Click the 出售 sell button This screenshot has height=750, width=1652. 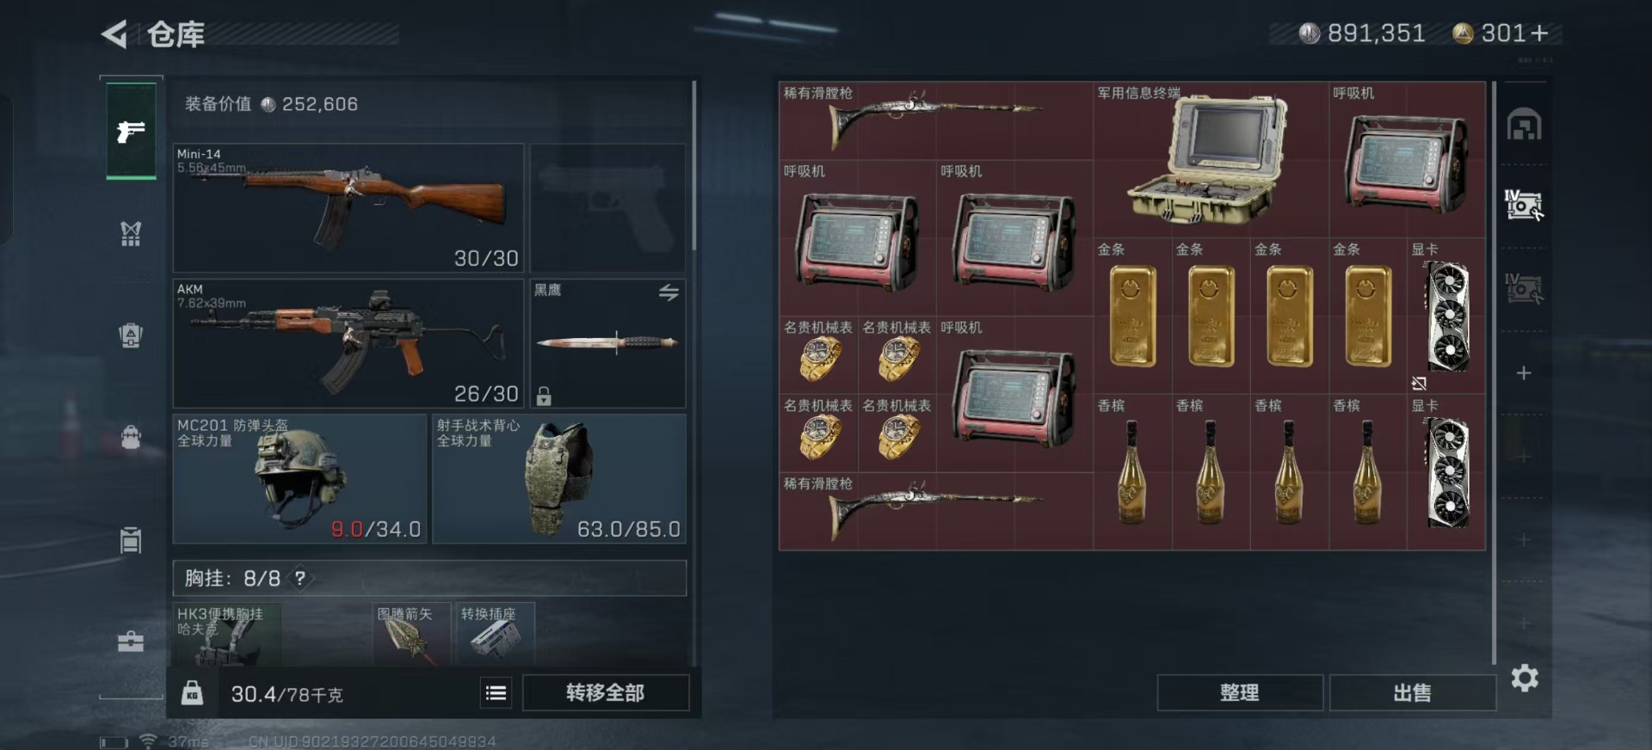tap(1412, 692)
